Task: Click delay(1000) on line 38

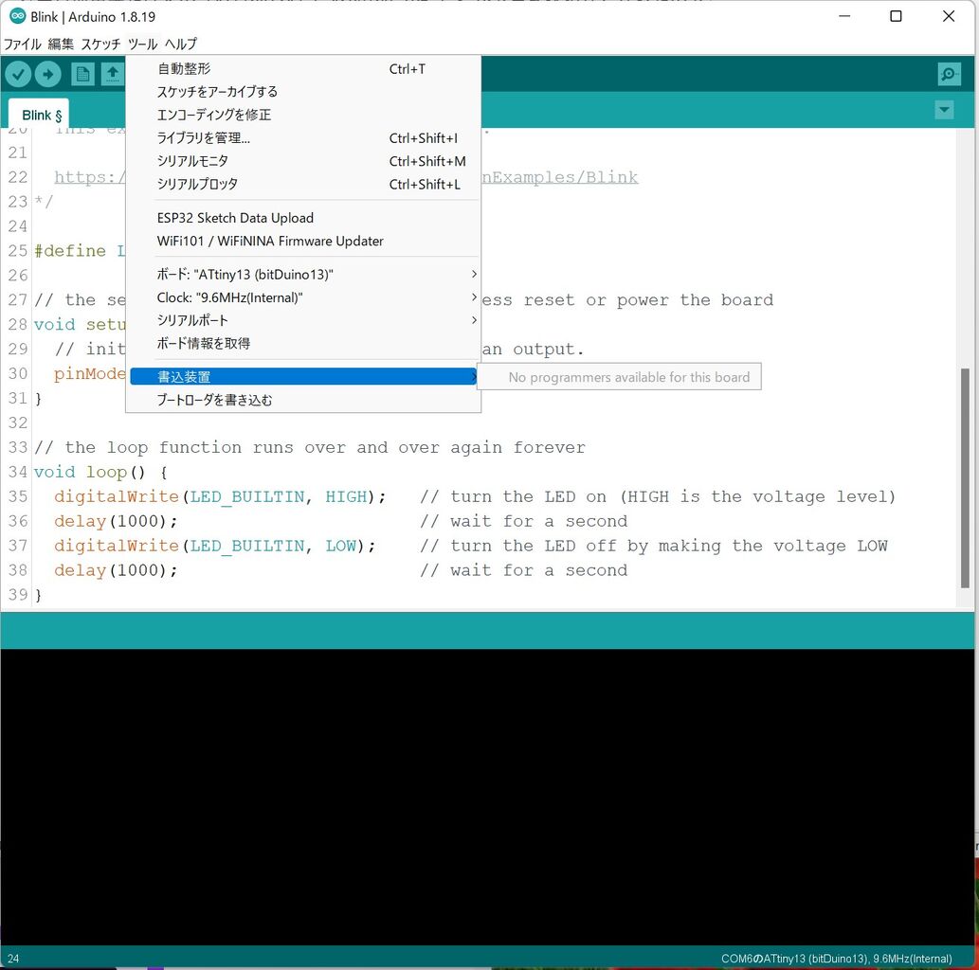Action: [x=116, y=570]
